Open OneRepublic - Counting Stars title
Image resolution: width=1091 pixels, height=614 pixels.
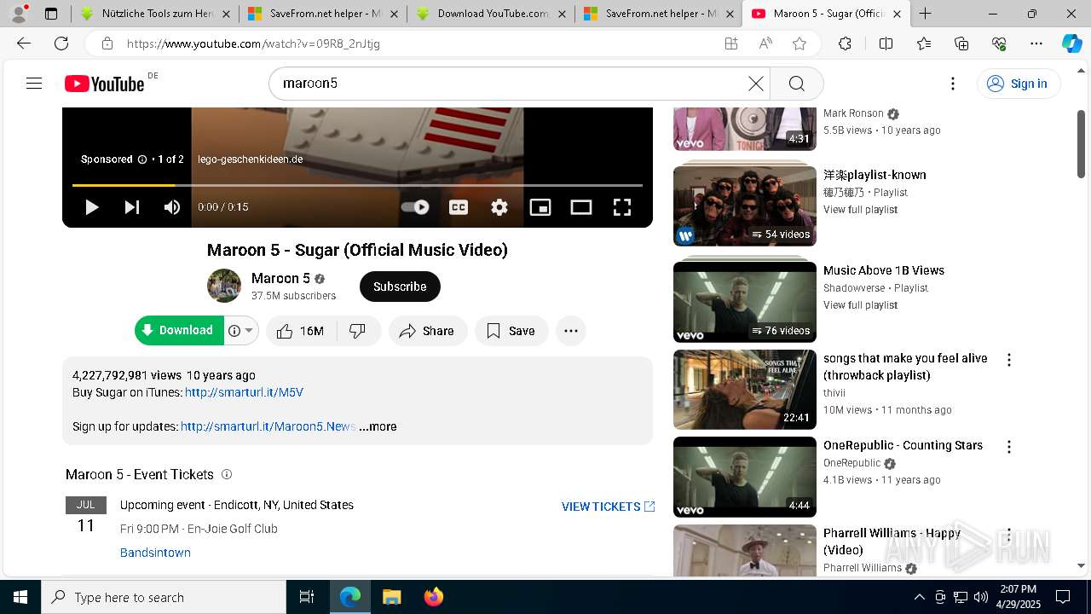click(x=903, y=445)
